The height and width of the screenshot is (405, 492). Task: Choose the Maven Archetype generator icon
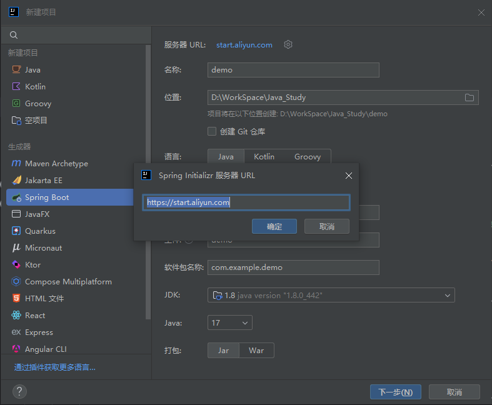click(16, 164)
